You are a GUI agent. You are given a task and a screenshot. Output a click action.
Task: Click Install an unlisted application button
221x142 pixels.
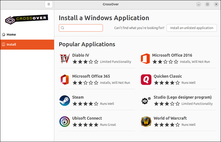click(191, 28)
